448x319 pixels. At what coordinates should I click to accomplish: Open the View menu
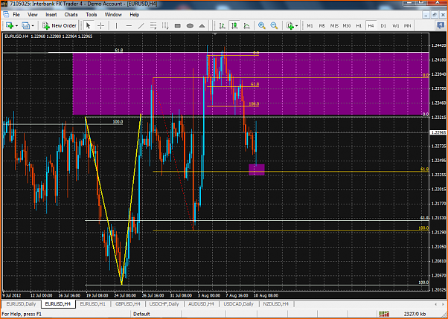33,15
